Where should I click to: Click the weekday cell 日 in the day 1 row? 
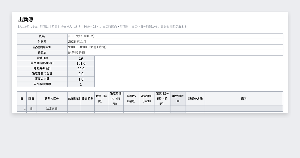pyautogui.click(x=31, y=109)
